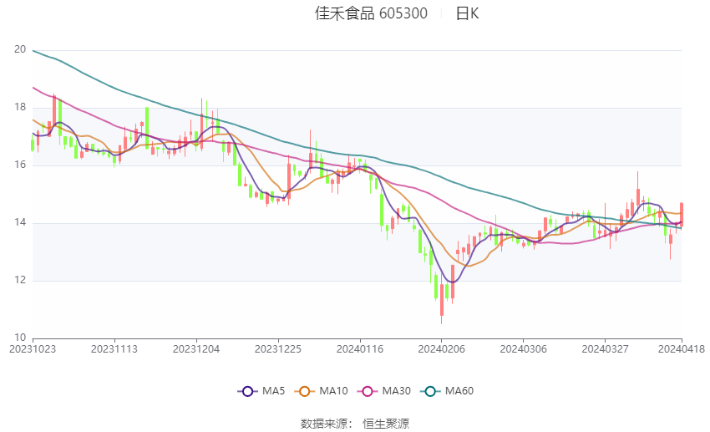The width and height of the screenshot is (710, 432).
Task: Click the 20 price axis label
Action: click(20, 49)
